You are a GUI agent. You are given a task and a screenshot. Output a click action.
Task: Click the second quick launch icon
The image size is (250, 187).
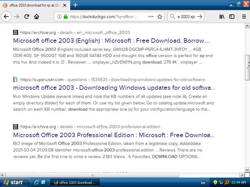coord(43,182)
